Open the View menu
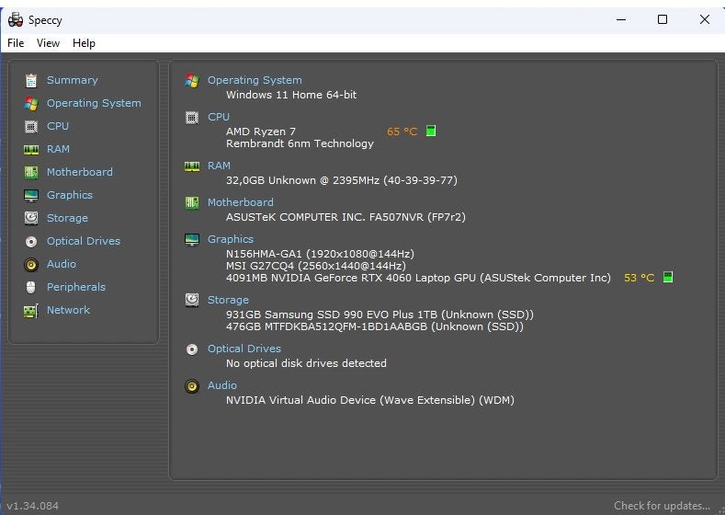Image resolution: width=725 pixels, height=515 pixels. 48,43
